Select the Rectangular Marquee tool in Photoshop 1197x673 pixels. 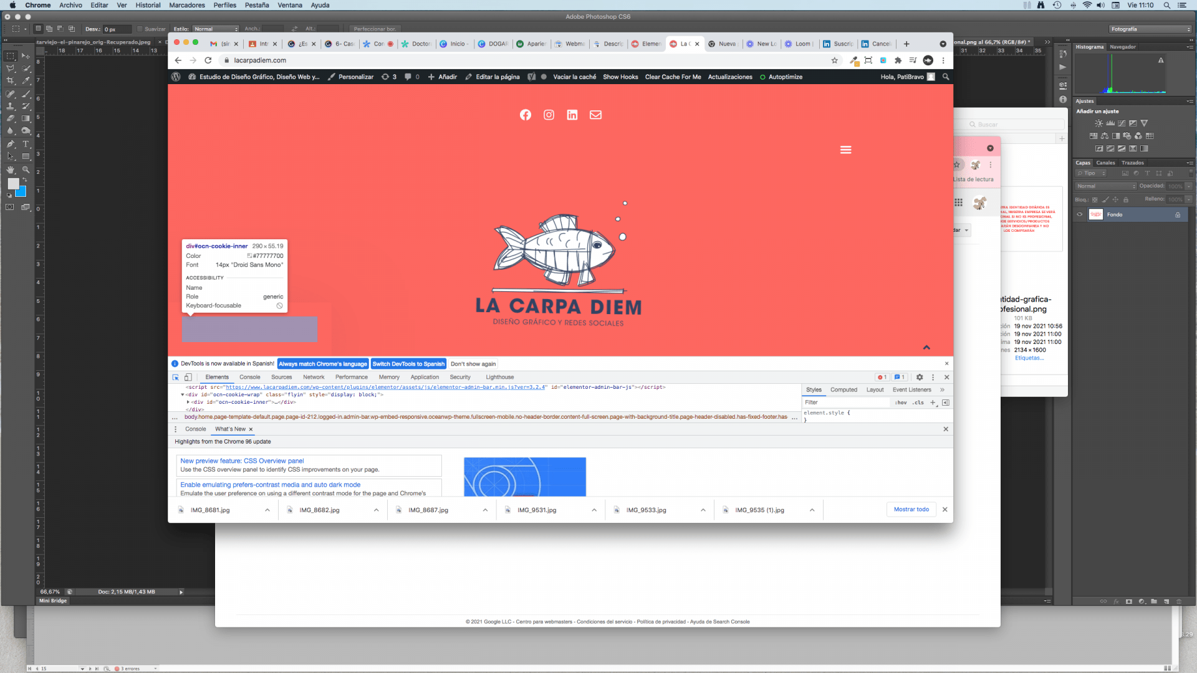[11, 56]
